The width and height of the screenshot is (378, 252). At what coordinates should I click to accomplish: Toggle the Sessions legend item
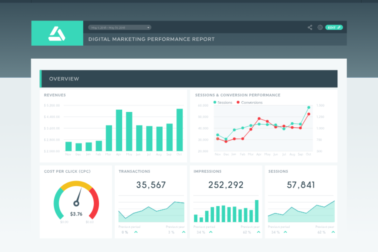[223, 102]
